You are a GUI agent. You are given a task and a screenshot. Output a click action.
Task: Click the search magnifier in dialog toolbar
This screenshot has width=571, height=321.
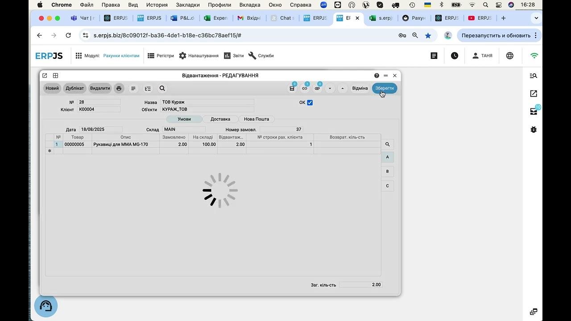pos(162,88)
